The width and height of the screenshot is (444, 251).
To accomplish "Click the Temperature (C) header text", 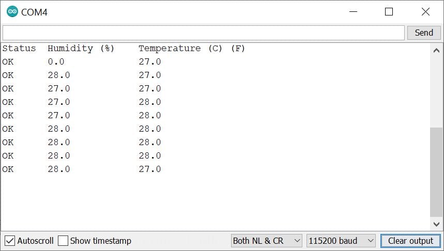I will click(x=180, y=49).
